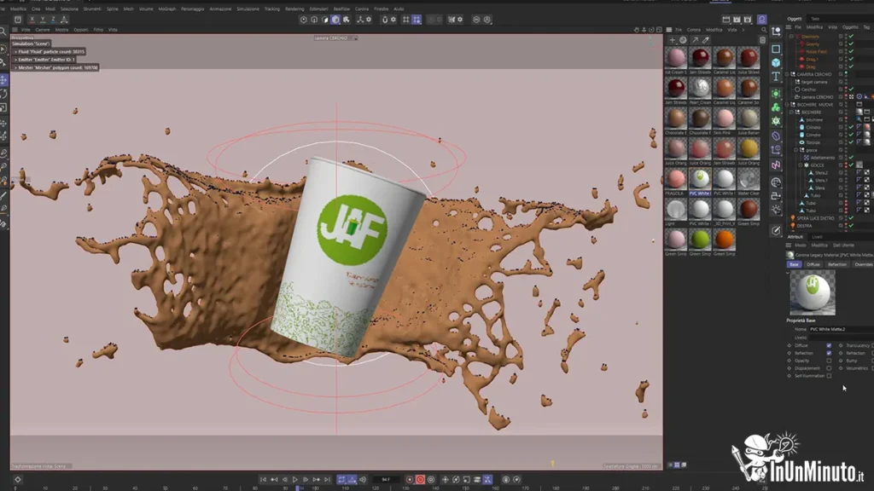874x491 pixels.
Task: Enable the Reflection channel checkbox
Action: click(x=829, y=353)
